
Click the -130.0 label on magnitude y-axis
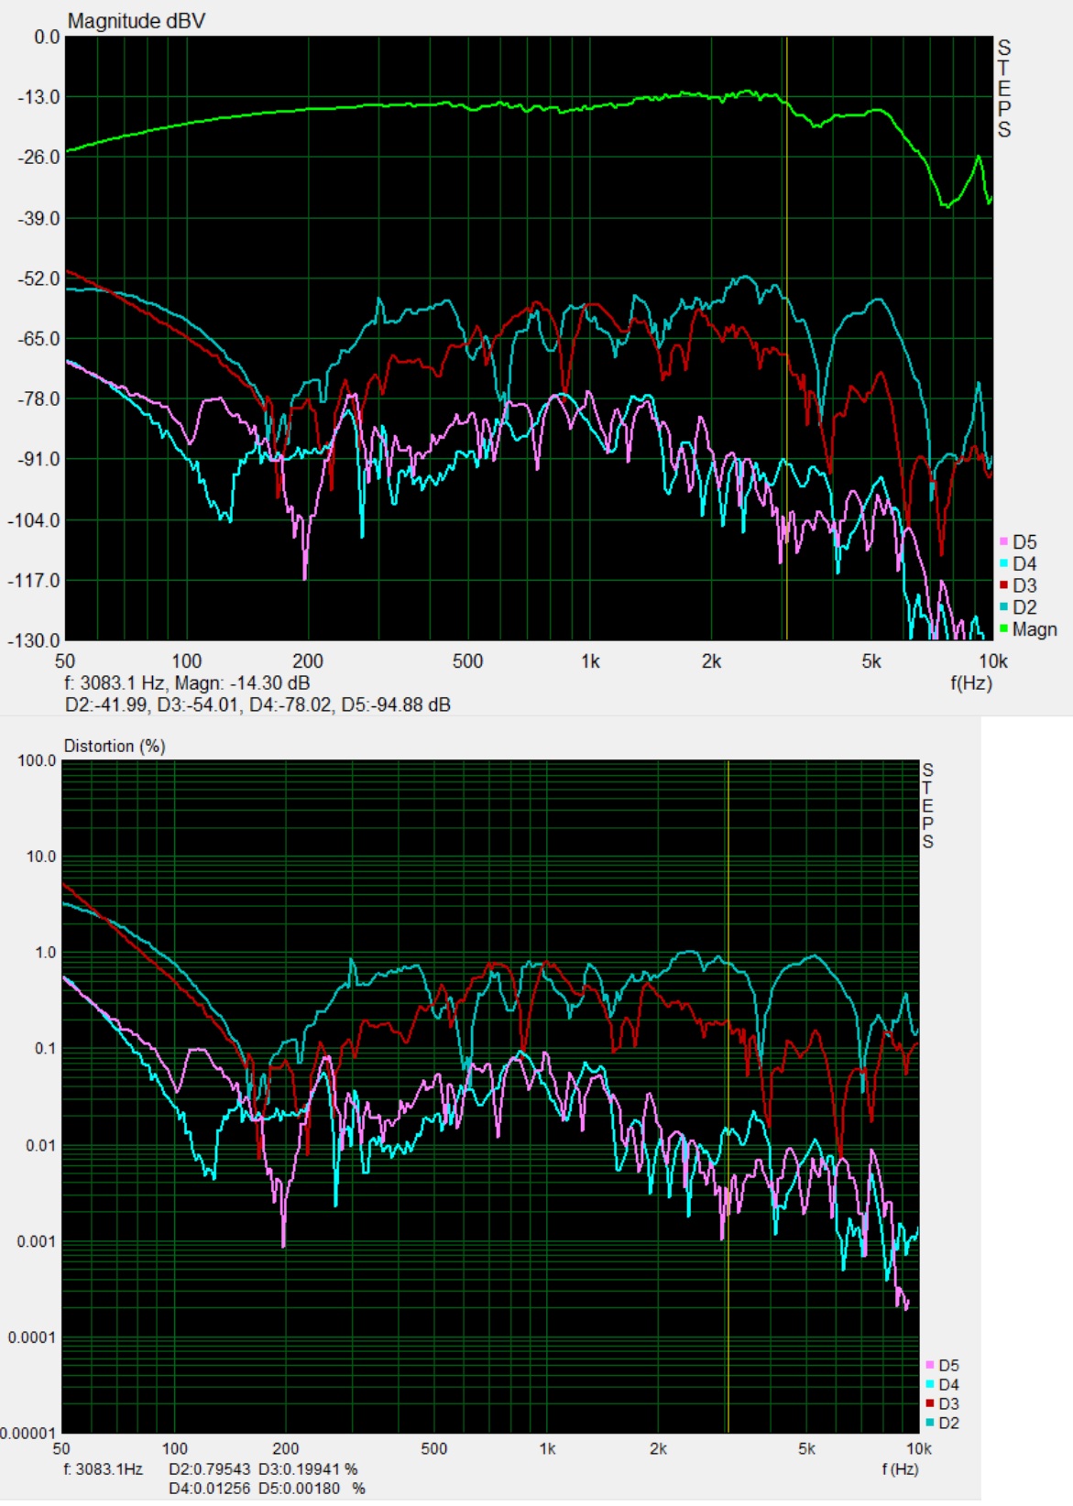pyautogui.click(x=34, y=641)
